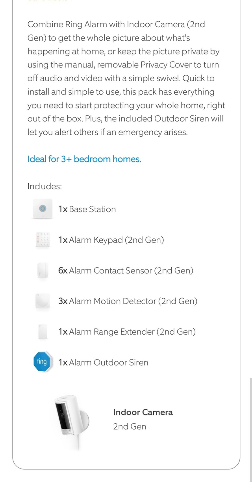This screenshot has width=252, height=482.
Task: Tap "2nd Gen" subtitle under Indoor Camera
Action: pyautogui.click(x=130, y=426)
